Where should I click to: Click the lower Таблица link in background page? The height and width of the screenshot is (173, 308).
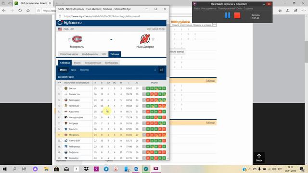tap(210, 123)
